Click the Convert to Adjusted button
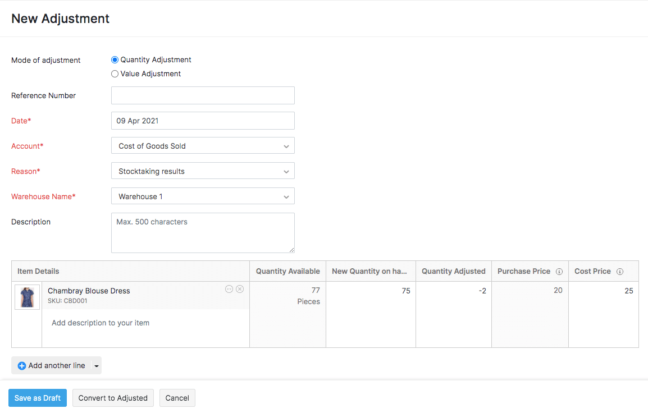Screen dimensions: 648x413 click(x=113, y=397)
